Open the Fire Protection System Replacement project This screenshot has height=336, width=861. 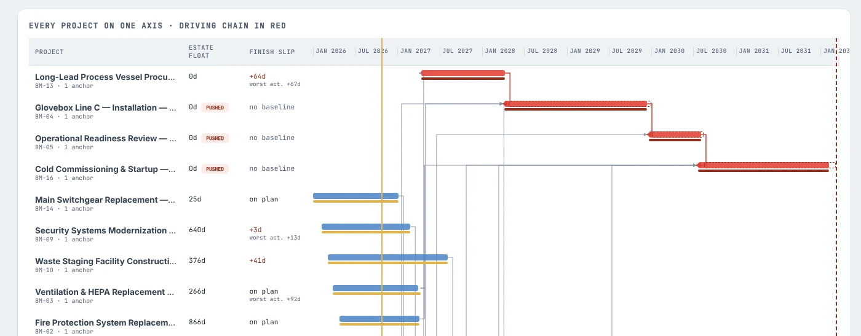pyautogui.click(x=105, y=324)
